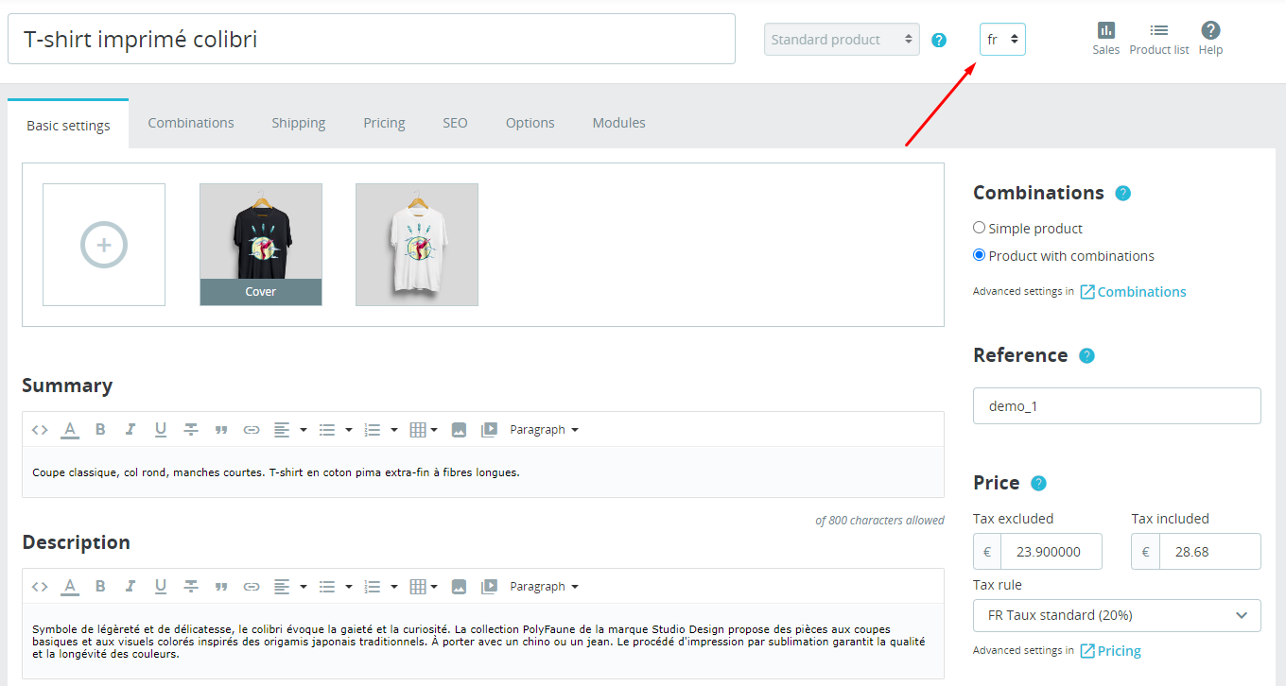The image size is (1286, 686).
Task: Apply underline in Description editor
Action: pyautogui.click(x=161, y=587)
